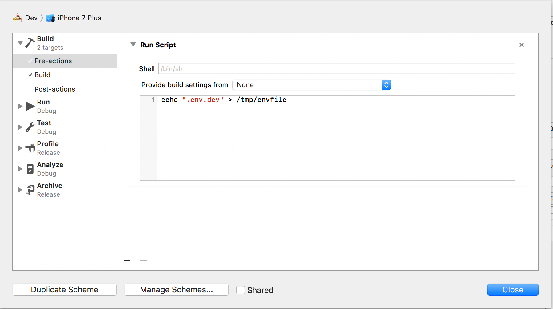Select the Analyze icon in the sidebar
This screenshot has width=553, height=309.
coord(30,169)
